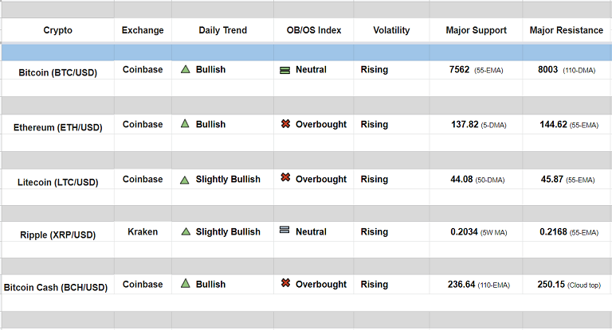Click Bitcoin's green neutral bars icon
This screenshot has height=330, width=612.
point(284,70)
